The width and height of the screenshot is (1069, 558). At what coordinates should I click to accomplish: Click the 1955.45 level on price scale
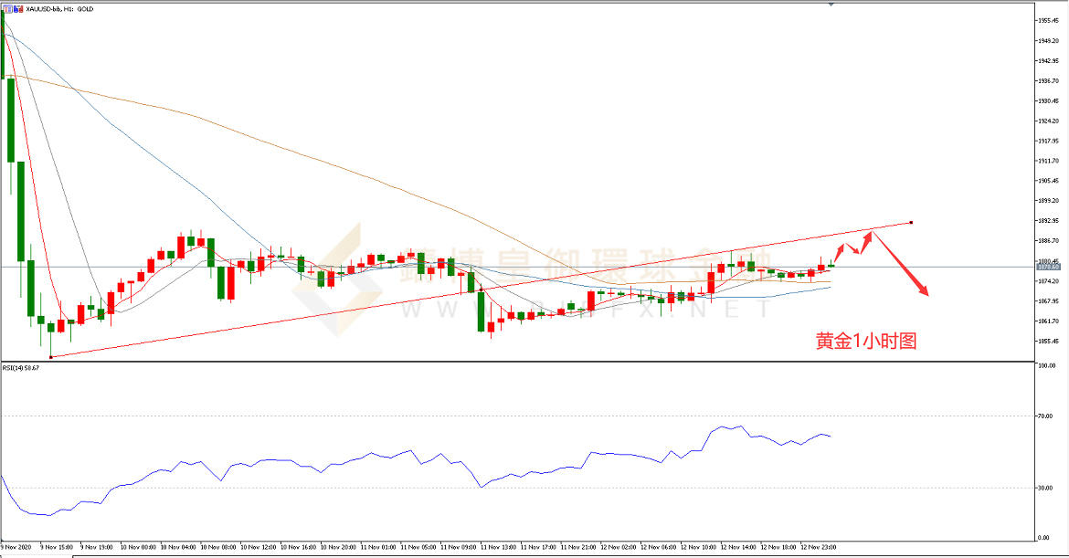click(x=1049, y=19)
